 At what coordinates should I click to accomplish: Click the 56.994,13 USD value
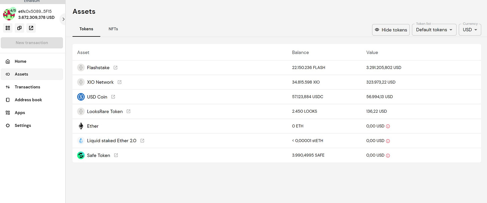coord(380,97)
